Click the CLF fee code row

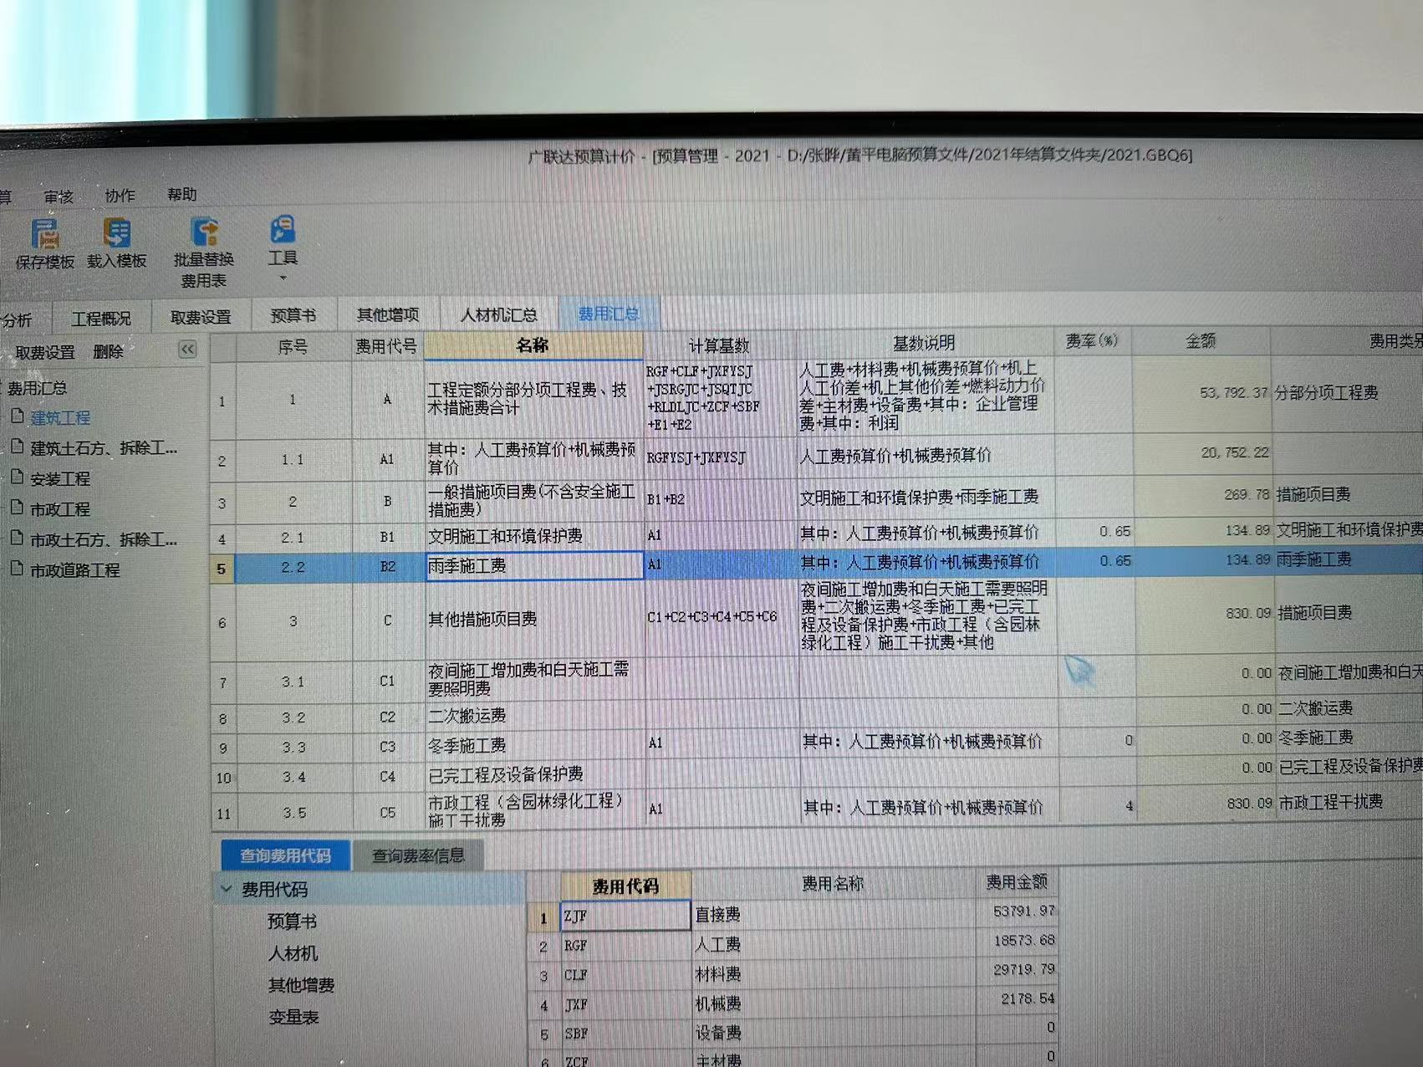625,975
